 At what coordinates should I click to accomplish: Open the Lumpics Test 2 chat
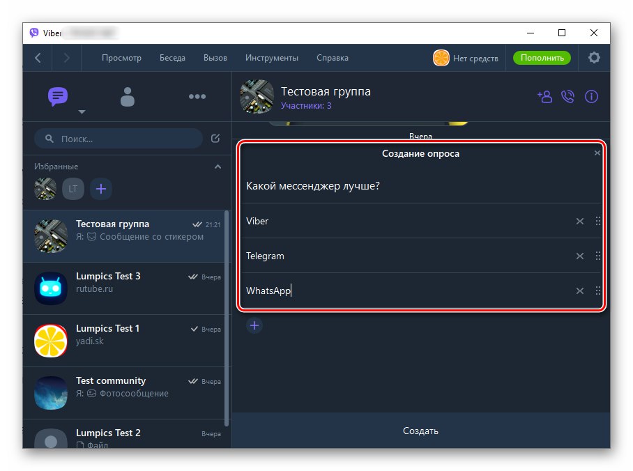[x=123, y=434]
